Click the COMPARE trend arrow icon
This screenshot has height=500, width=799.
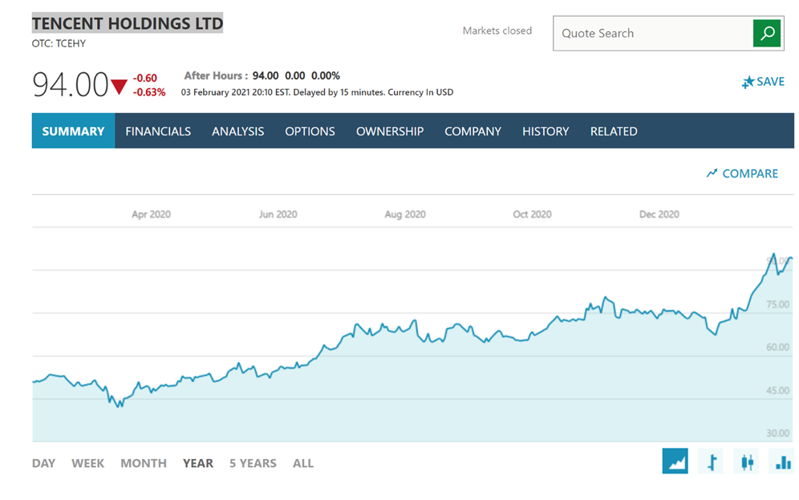pyautogui.click(x=712, y=173)
